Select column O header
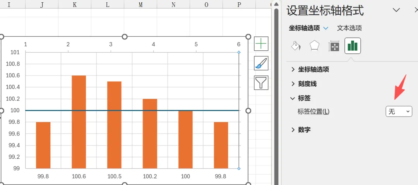Screen dimensions: 418x185 [x=206, y=5]
